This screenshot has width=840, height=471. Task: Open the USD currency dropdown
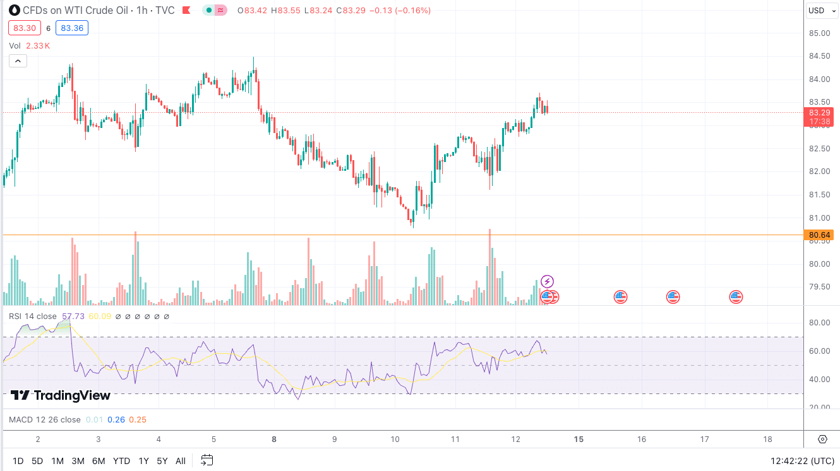point(822,11)
